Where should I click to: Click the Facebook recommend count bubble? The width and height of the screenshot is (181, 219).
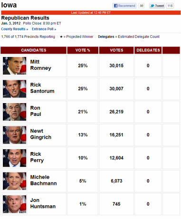point(142,6)
